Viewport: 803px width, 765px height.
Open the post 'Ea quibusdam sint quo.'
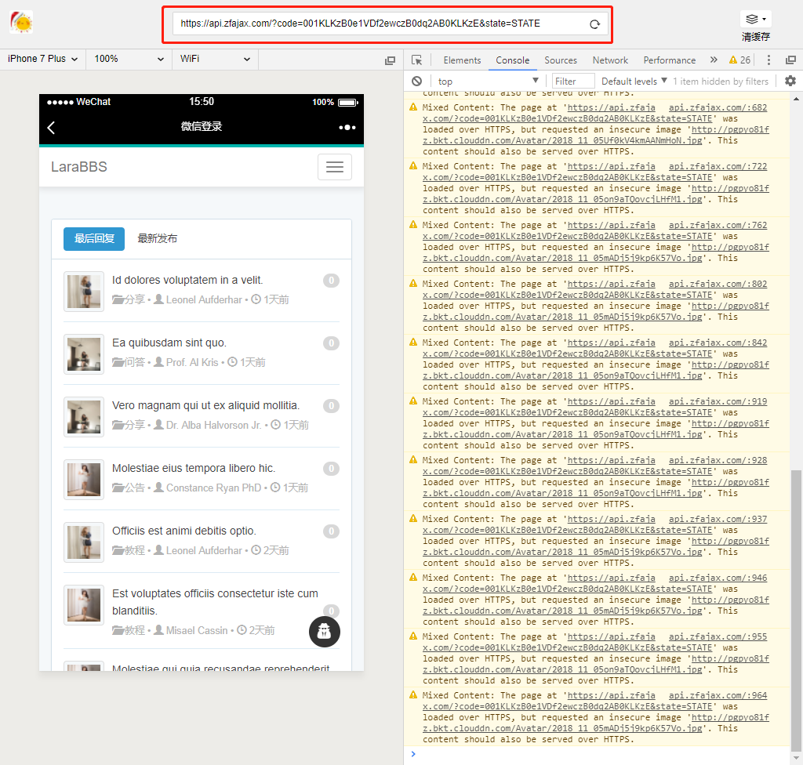(x=169, y=343)
